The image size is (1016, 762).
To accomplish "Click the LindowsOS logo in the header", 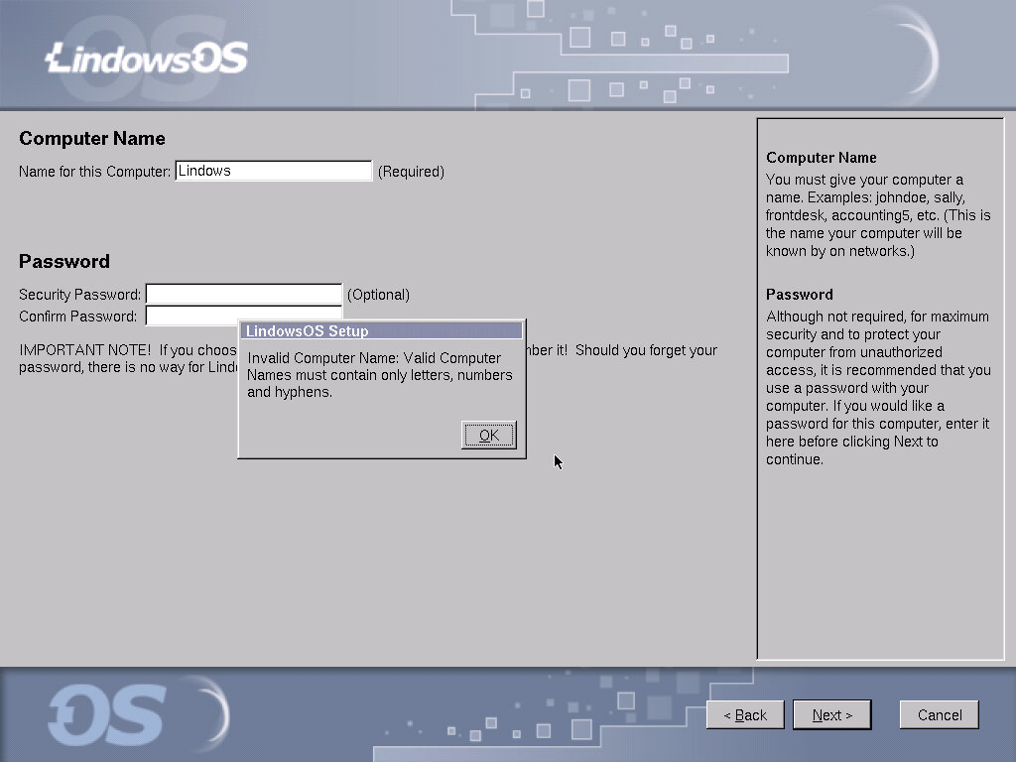I will tap(147, 59).
